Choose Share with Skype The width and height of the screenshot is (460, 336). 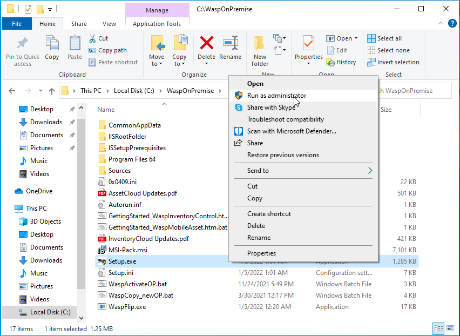303,107
